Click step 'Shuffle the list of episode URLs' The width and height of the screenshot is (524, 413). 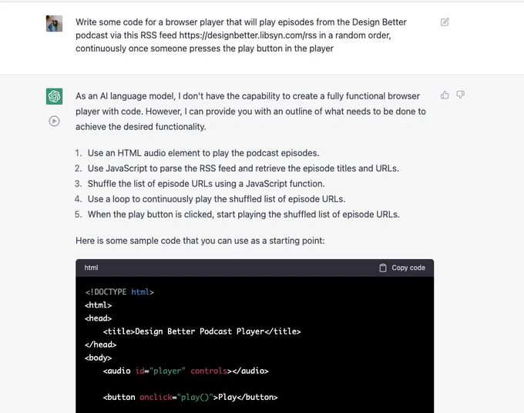pyautogui.click(x=206, y=184)
